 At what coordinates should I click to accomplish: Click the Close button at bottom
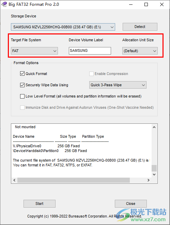tap(131, 204)
